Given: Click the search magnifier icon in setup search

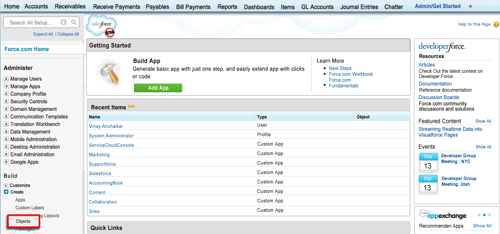Looking at the screenshot, I should 74,23.
